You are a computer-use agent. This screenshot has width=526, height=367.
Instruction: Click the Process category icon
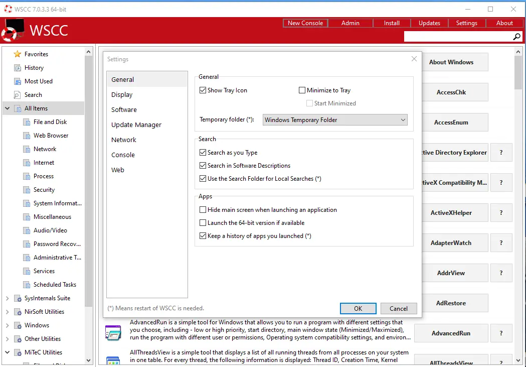(27, 176)
